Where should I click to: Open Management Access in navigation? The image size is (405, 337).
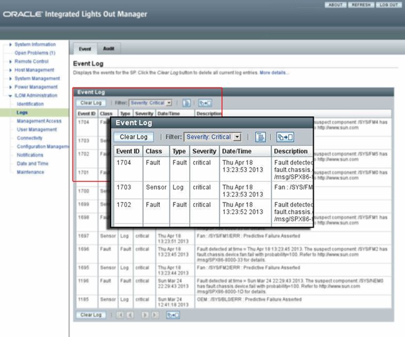(39, 121)
